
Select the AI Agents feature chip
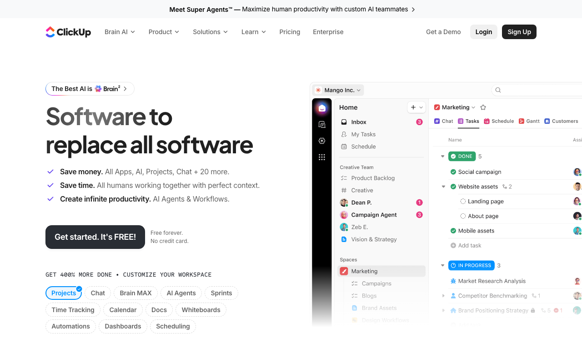pyautogui.click(x=181, y=293)
